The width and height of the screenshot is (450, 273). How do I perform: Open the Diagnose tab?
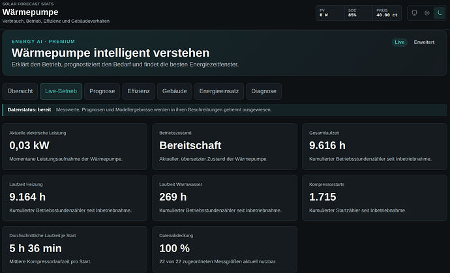pyautogui.click(x=263, y=91)
